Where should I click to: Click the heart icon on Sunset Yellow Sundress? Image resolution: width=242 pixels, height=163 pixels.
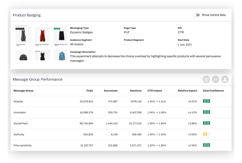pyautogui.click(x=49, y=28)
